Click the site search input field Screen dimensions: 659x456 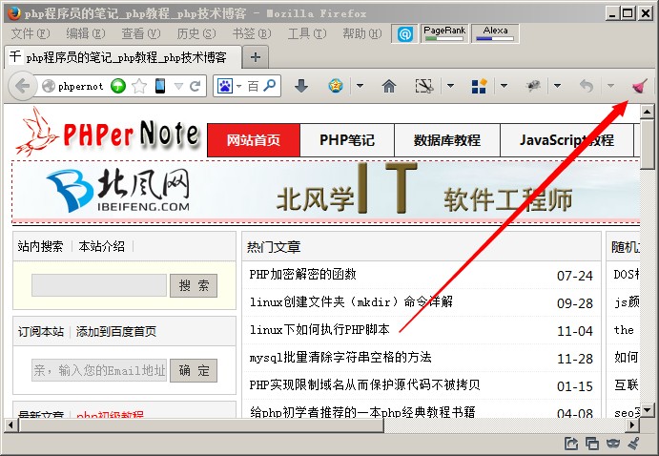pyautogui.click(x=99, y=286)
